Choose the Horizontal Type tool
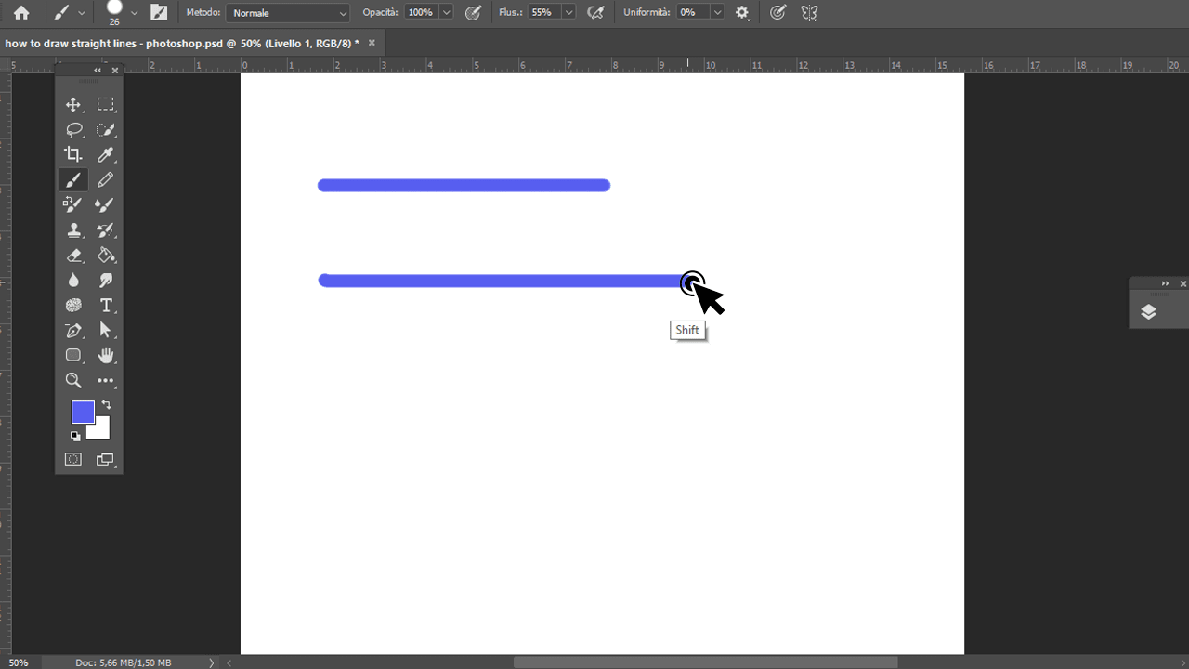Viewport: 1189px width, 669px height. tap(106, 305)
